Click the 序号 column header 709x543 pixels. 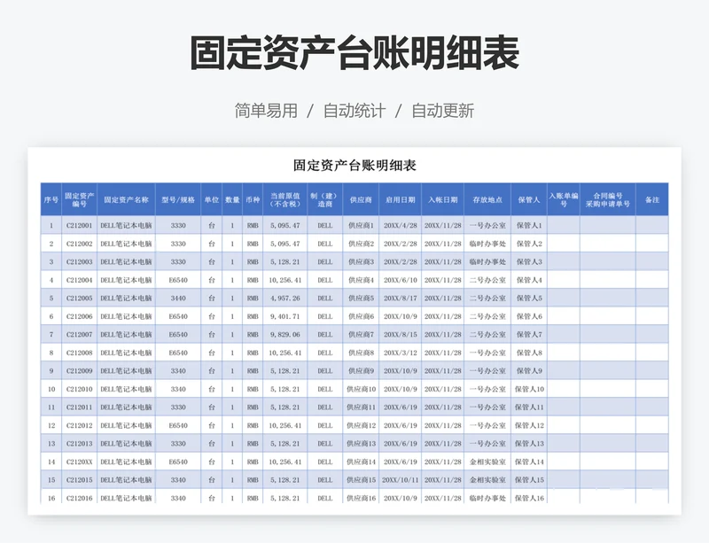click(51, 200)
